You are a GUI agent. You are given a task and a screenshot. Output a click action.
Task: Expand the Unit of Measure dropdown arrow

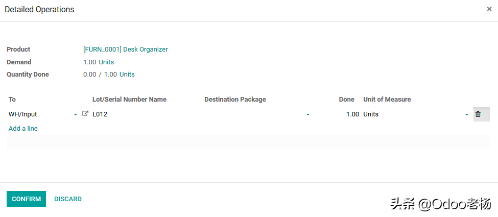[x=466, y=115]
